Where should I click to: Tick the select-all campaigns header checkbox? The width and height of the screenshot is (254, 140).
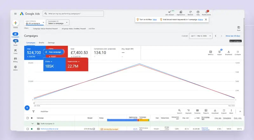[28, 118]
